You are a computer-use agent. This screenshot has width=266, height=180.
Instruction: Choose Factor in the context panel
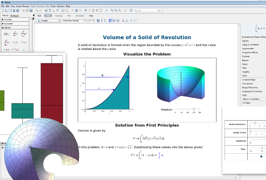244,64
